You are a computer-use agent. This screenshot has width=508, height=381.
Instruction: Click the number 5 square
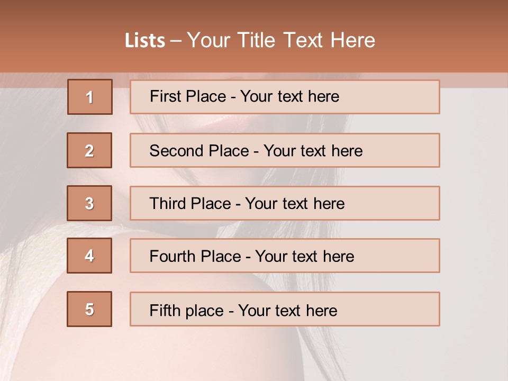(x=89, y=309)
